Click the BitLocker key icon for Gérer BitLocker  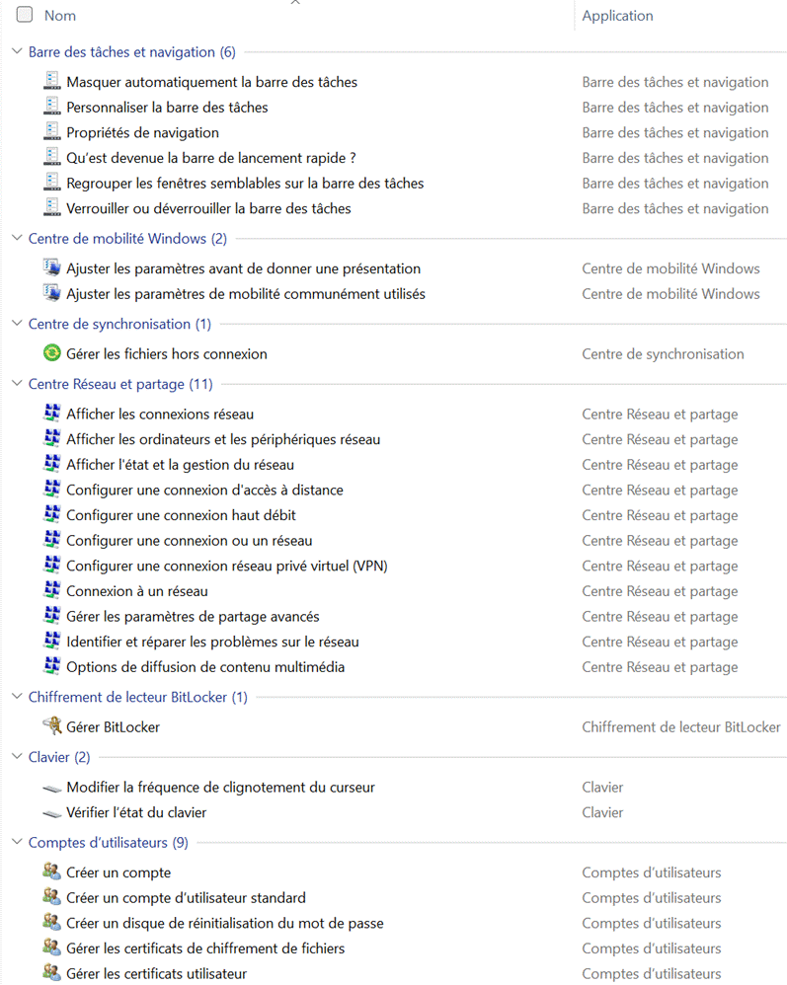pyautogui.click(x=52, y=726)
